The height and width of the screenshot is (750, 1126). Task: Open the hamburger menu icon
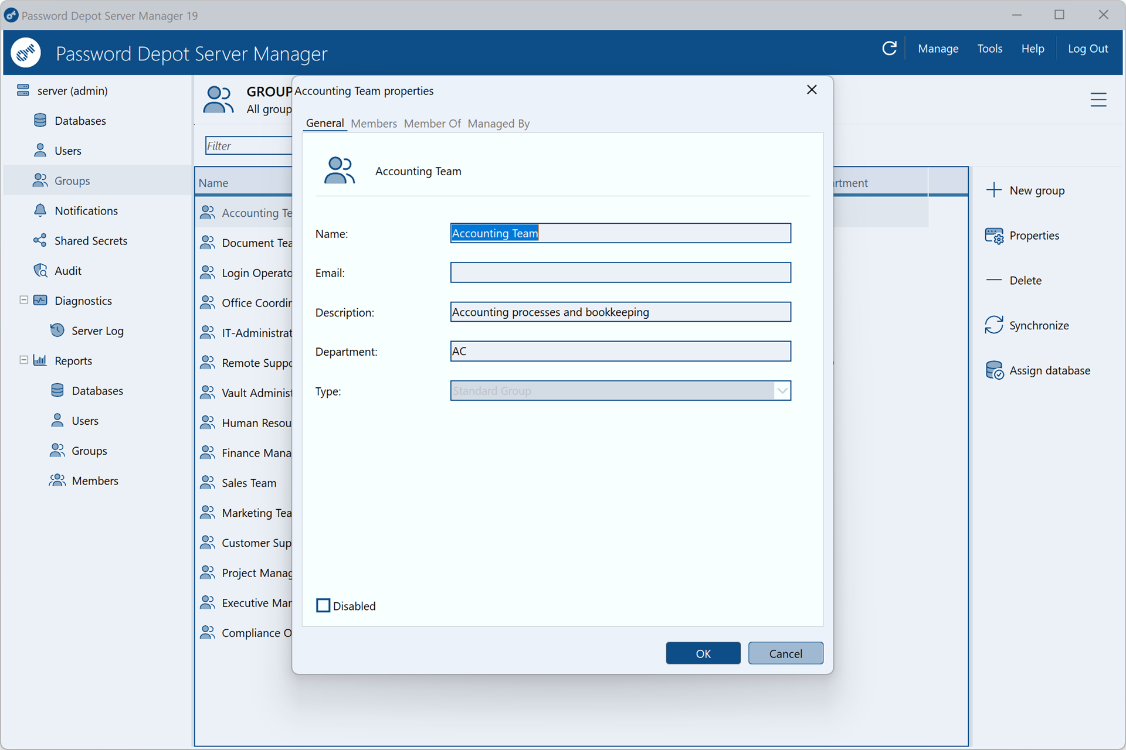point(1098,100)
